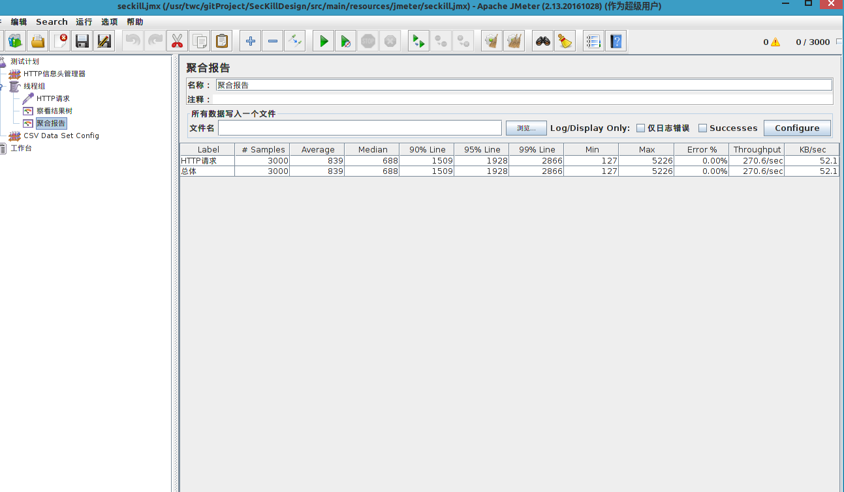The image size is (844, 492).
Task: Start the test with the green play icon
Action: click(323, 40)
